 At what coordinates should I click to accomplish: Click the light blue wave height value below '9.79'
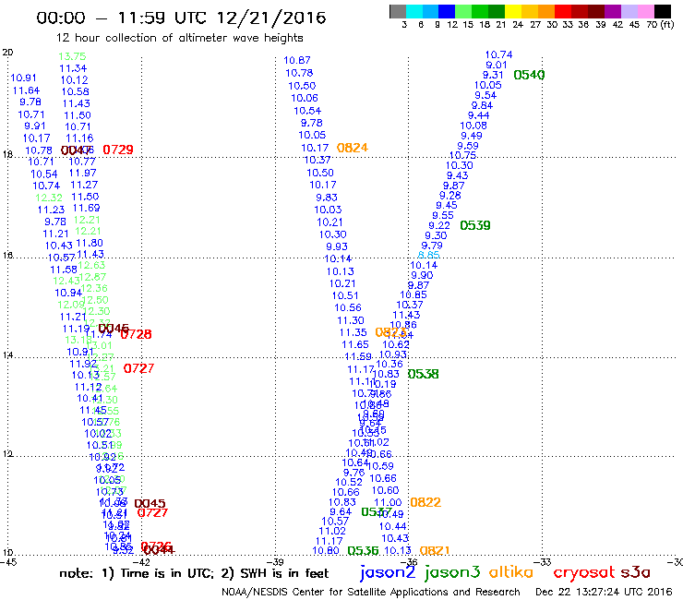pyautogui.click(x=428, y=256)
